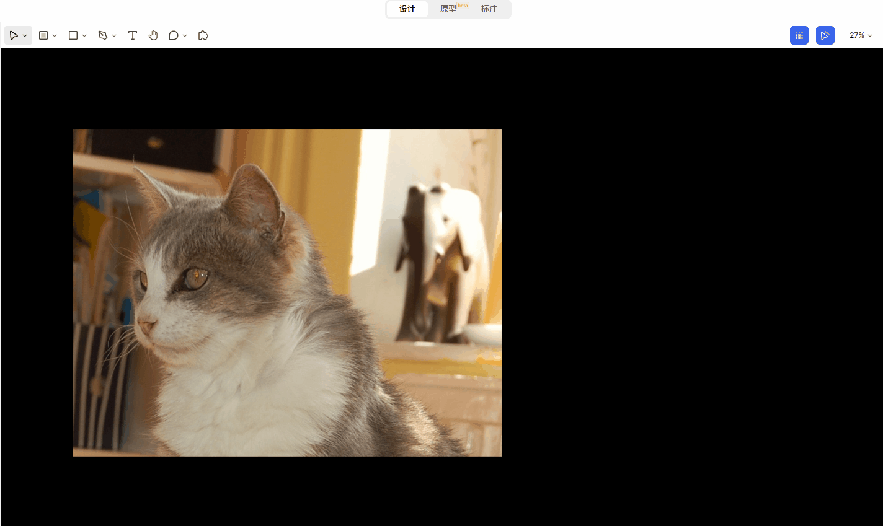Open the Move tool options dropdown
883x526 pixels.
25,36
